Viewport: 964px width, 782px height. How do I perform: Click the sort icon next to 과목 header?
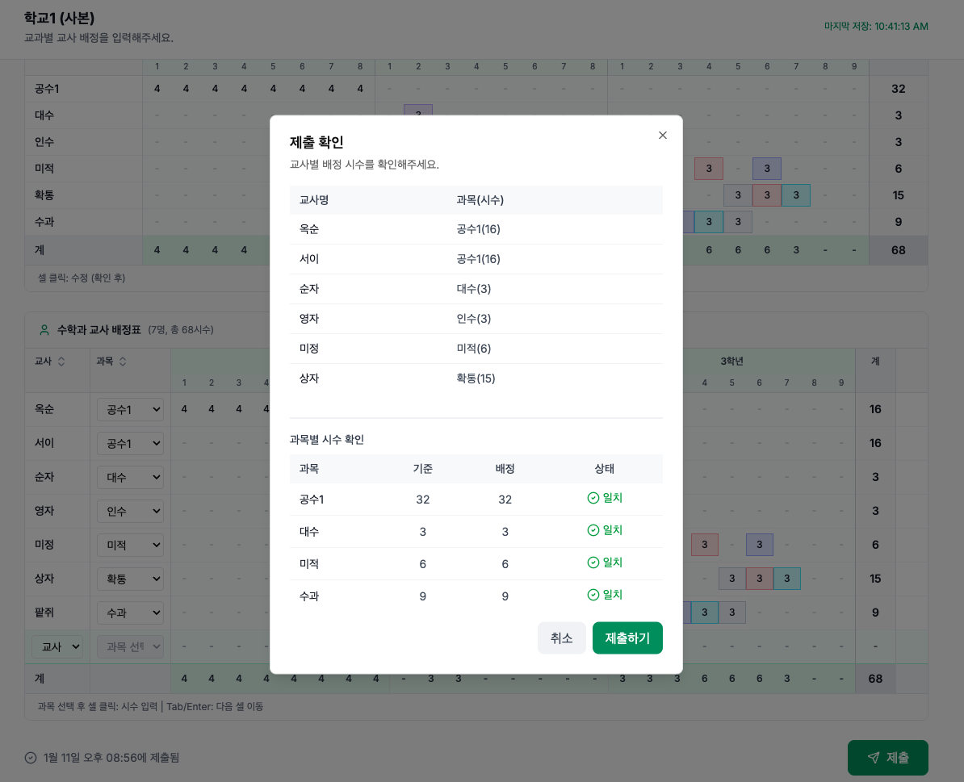[123, 362]
